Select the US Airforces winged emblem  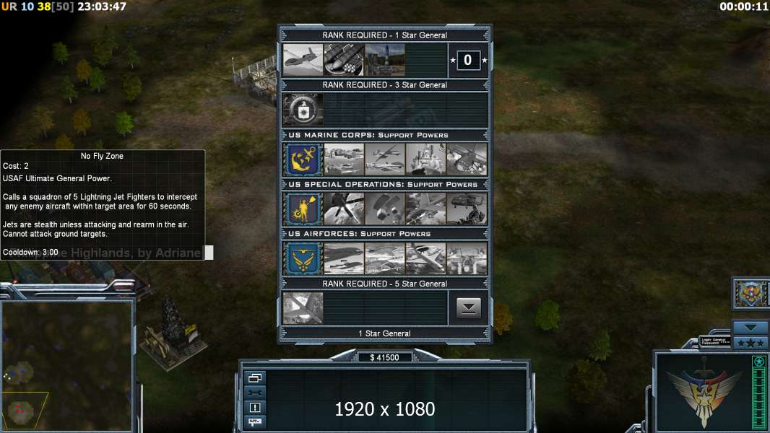[303, 258]
